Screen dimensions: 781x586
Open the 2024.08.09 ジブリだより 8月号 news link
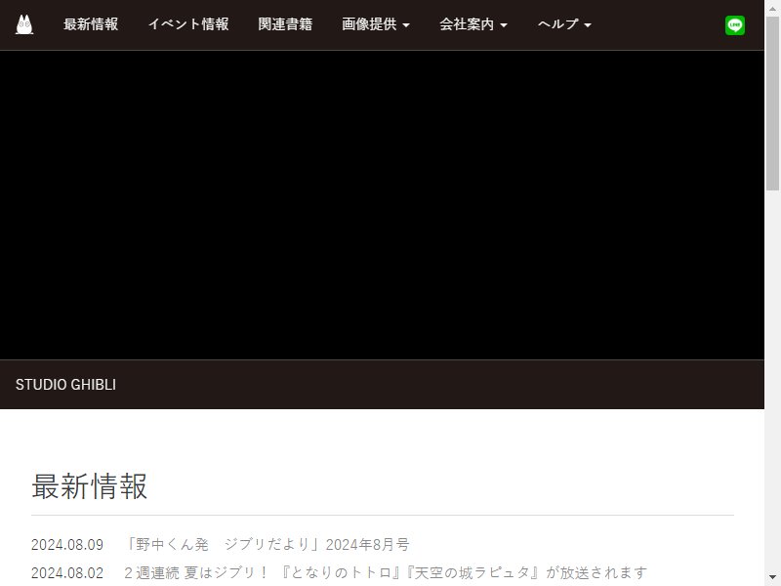click(267, 544)
